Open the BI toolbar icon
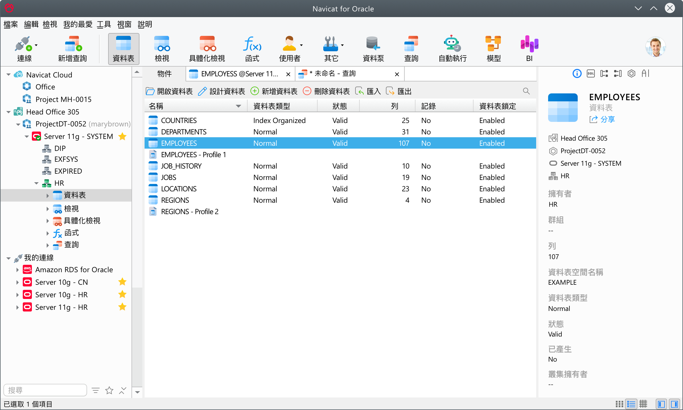This screenshot has width=683, height=410. tap(529, 49)
